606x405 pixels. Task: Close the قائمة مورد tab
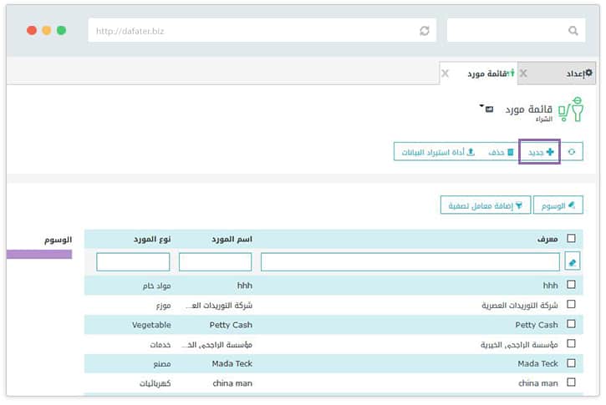click(446, 73)
